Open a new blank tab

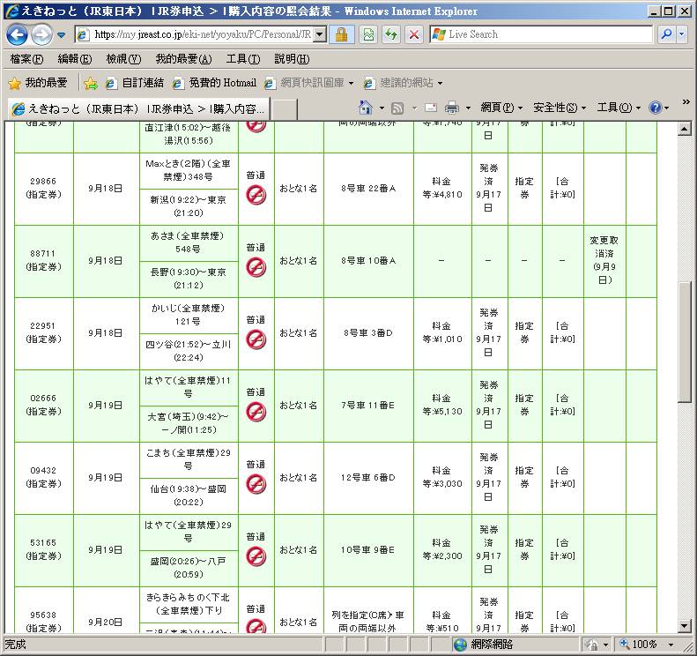point(284,109)
